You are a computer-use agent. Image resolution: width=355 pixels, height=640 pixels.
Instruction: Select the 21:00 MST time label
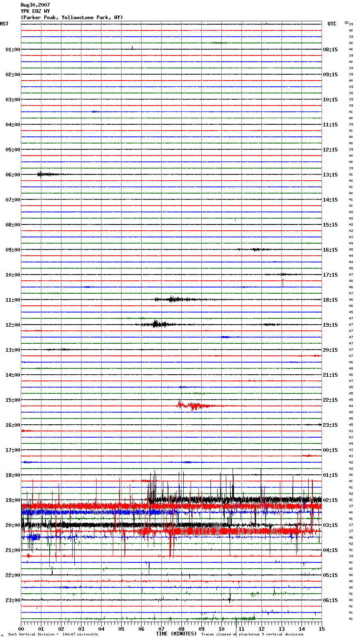coord(13,550)
